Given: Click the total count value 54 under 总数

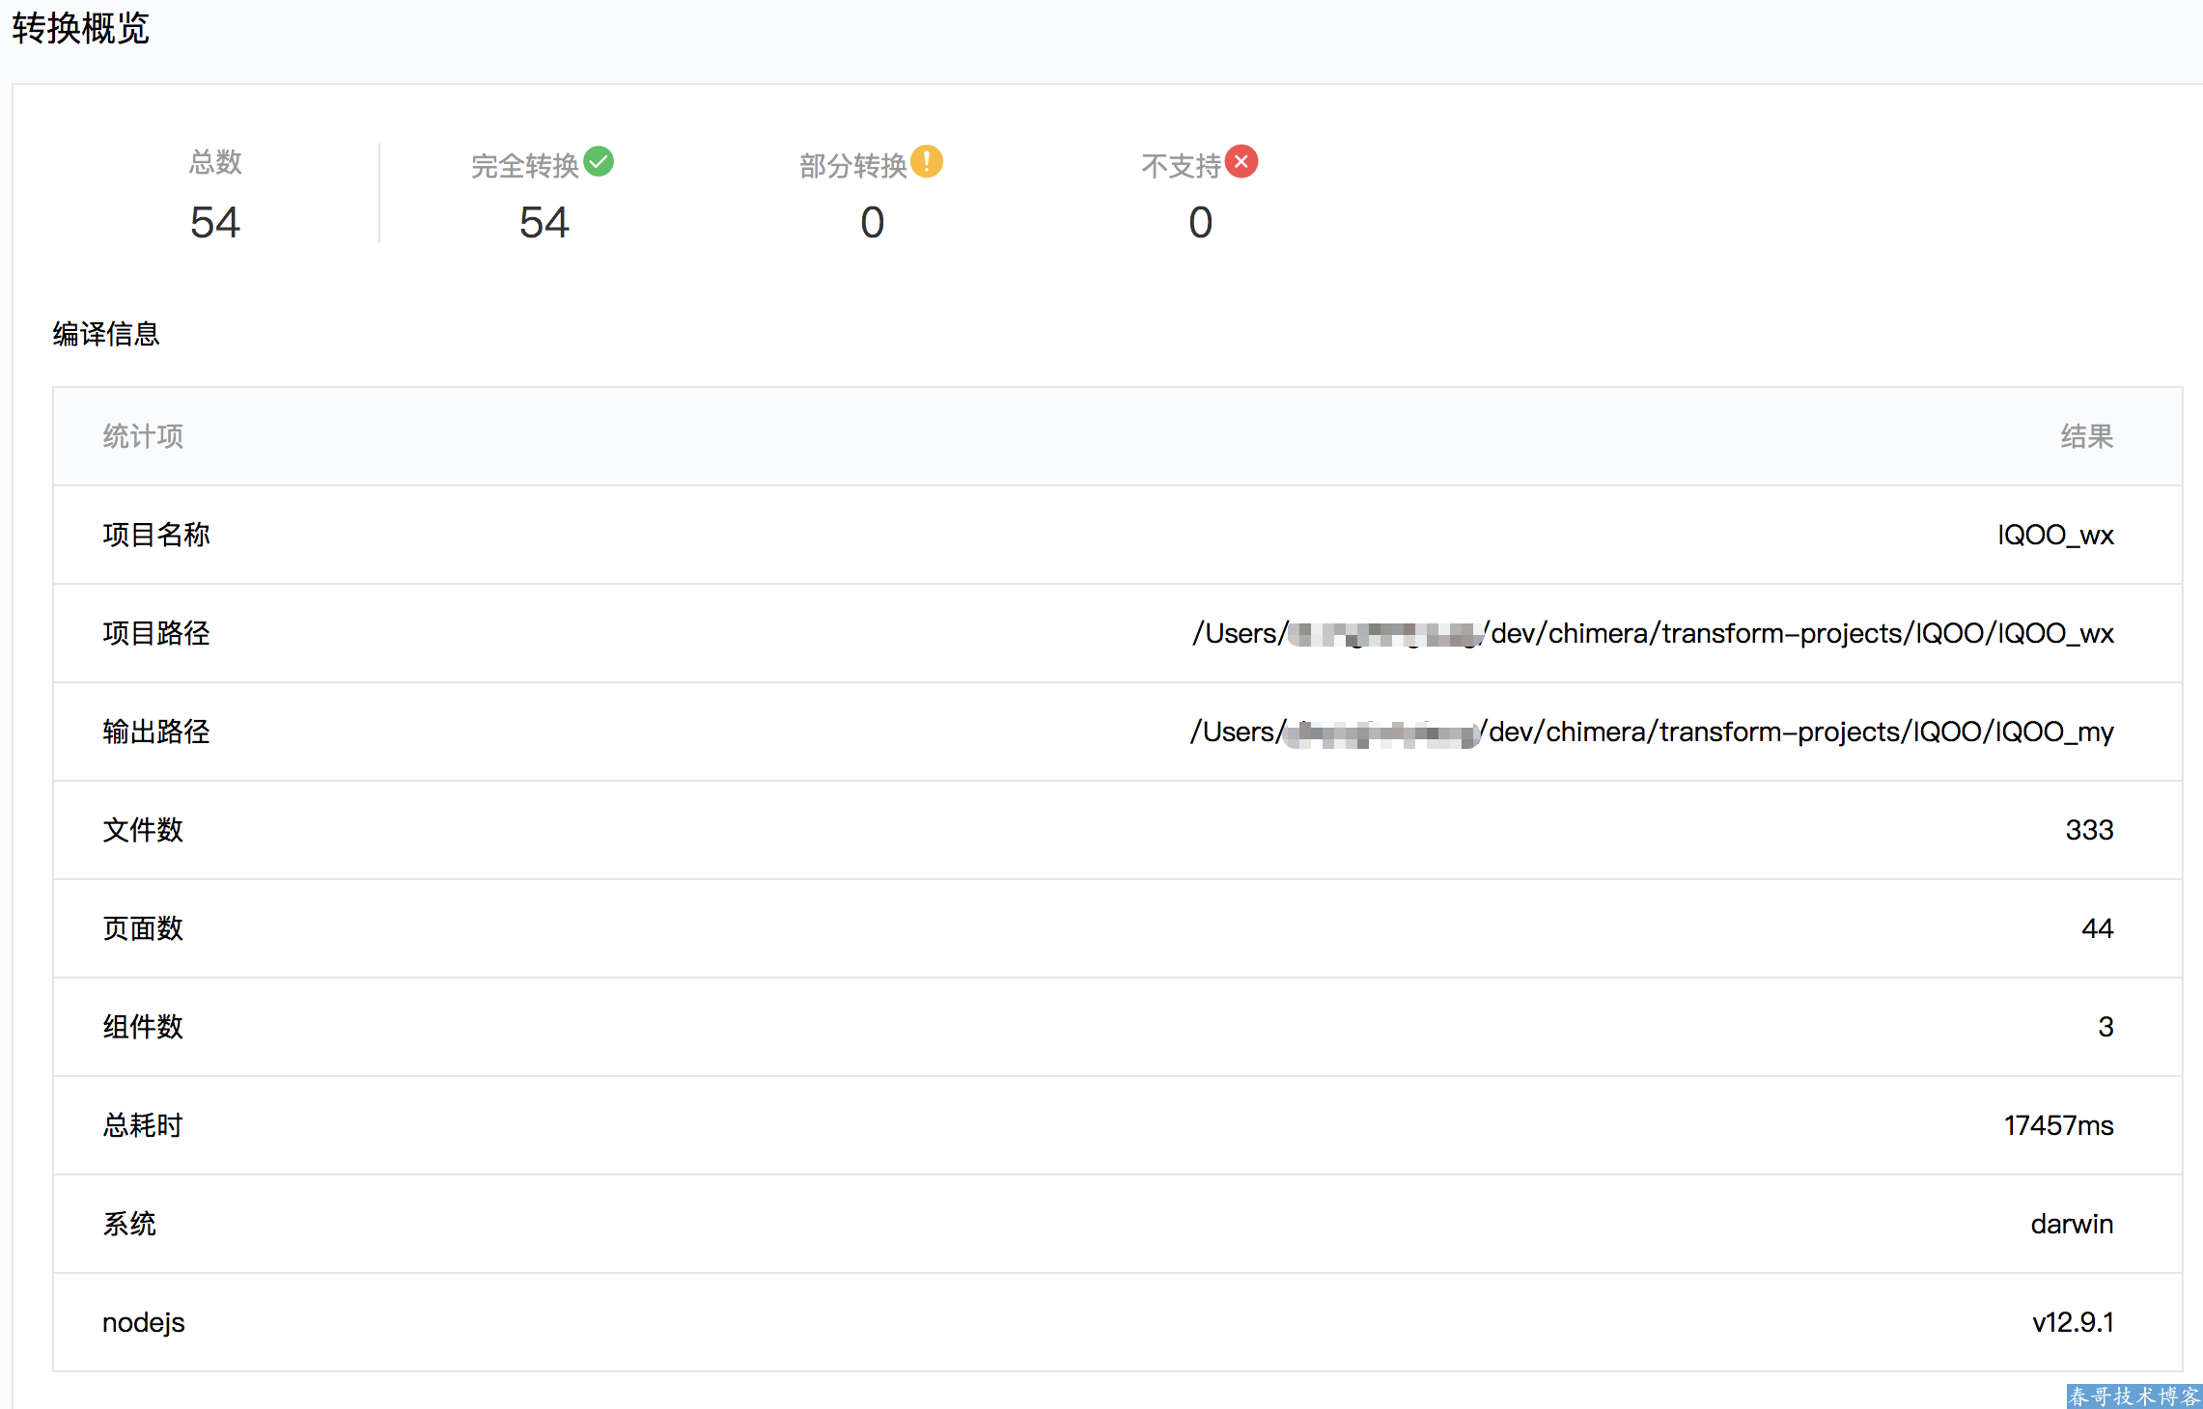Looking at the screenshot, I should click(x=215, y=223).
